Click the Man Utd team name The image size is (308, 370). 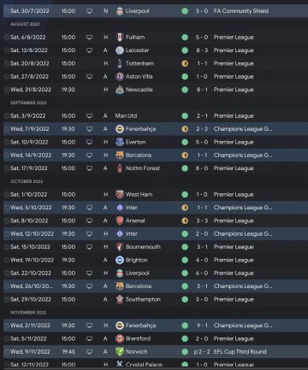(126, 116)
